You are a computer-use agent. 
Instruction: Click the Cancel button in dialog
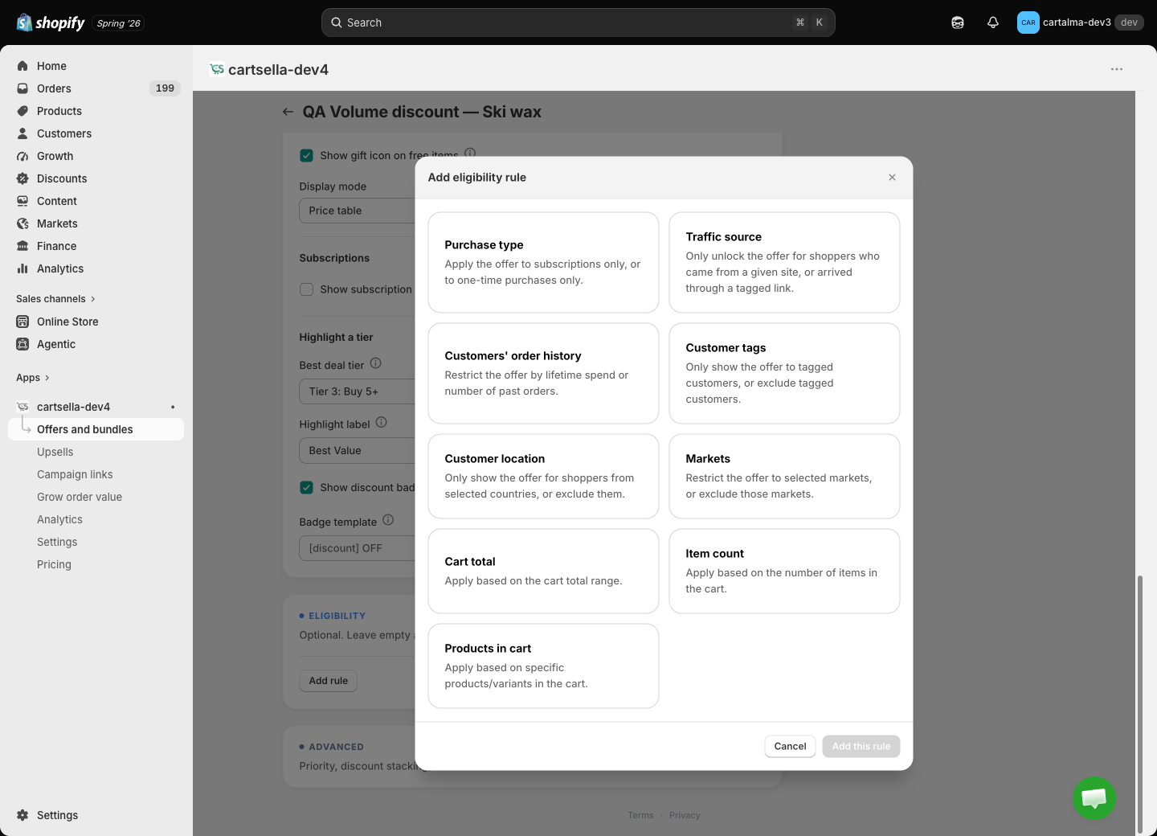[x=790, y=746]
